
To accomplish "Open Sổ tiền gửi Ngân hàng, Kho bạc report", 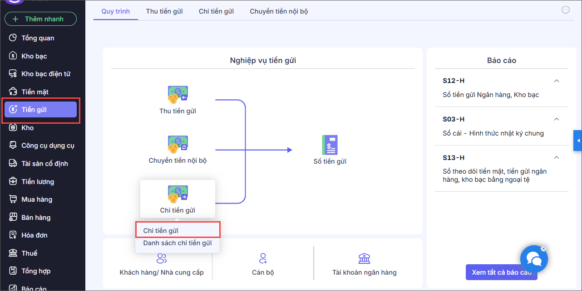I will click(491, 95).
